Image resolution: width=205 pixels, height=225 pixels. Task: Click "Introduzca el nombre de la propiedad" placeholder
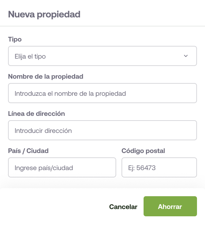70,93
